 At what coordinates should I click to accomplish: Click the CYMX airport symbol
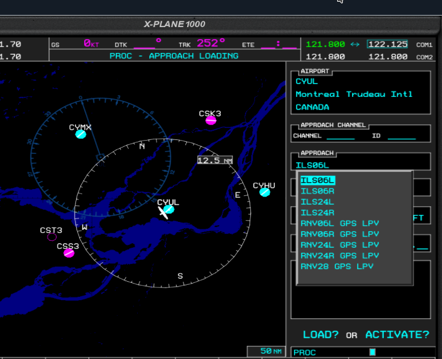coord(81,134)
